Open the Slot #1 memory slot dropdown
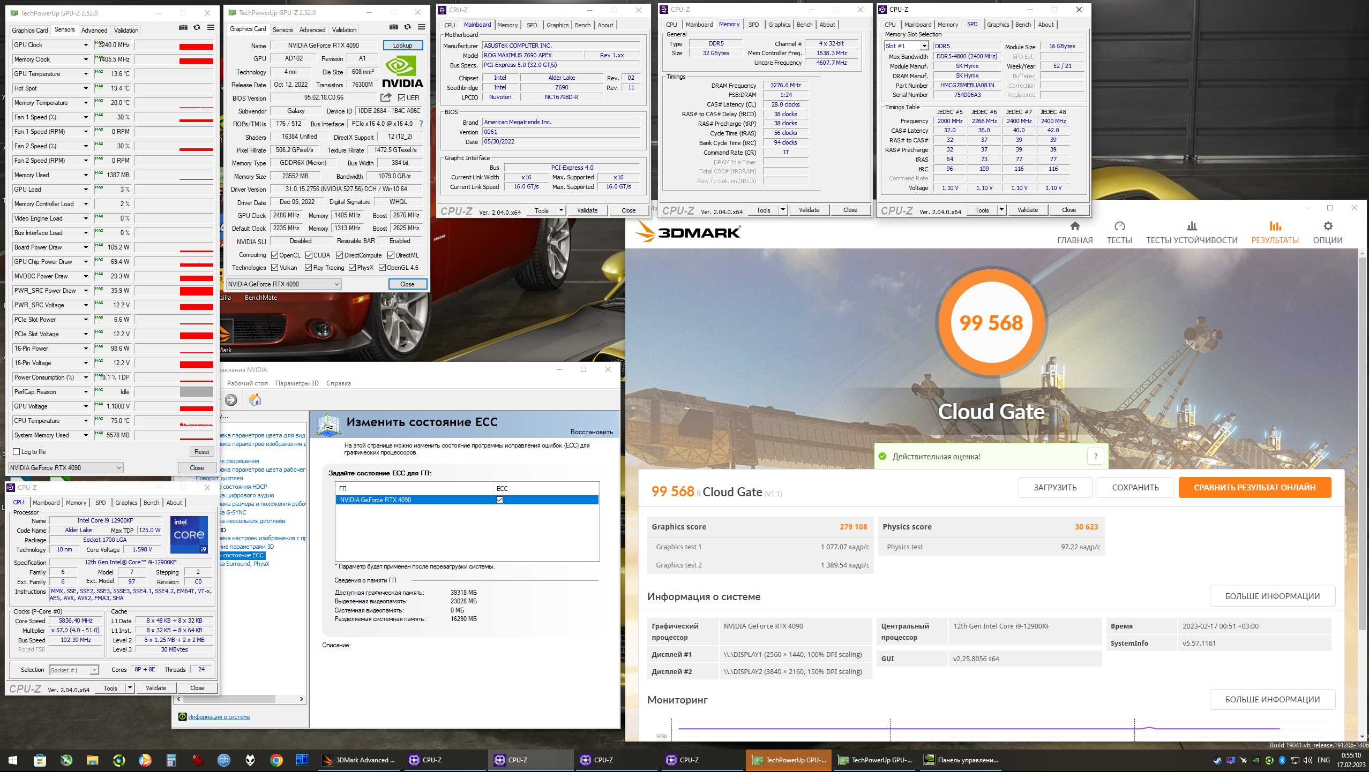This screenshot has width=1369, height=772. pos(924,46)
